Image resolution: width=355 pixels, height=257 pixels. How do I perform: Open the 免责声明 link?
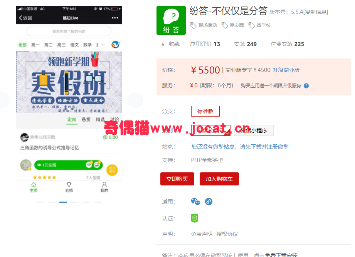(x=202, y=234)
